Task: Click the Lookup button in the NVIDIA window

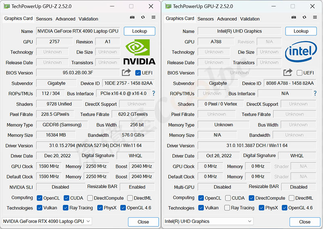Action: [x=139, y=31]
